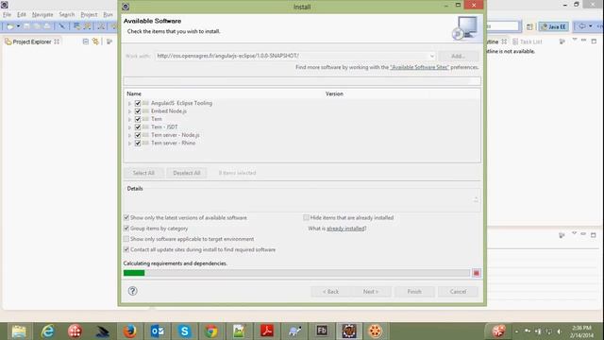The width and height of the screenshot is (604, 340).
Task: Open File Explorer from taskbar
Action: [19, 331]
